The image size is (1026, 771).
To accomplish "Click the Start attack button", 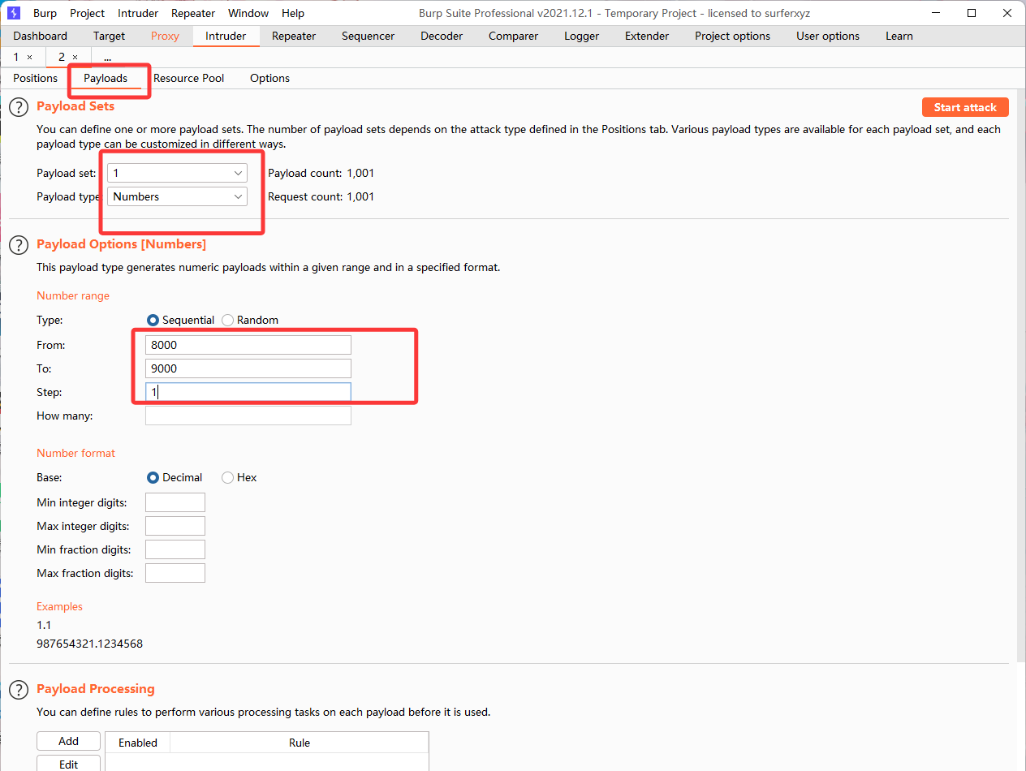I will point(965,107).
